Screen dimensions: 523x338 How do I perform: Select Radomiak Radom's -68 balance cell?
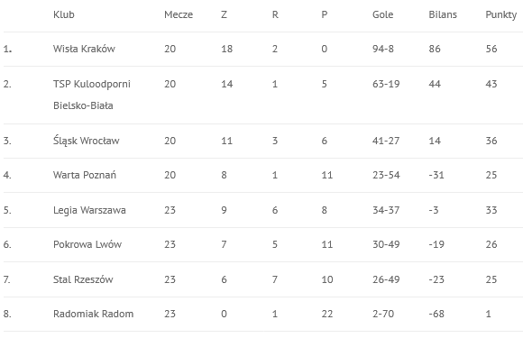(x=436, y=314)
